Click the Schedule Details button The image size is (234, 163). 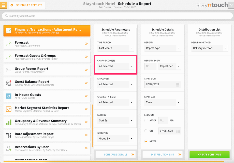click(x=116, y=155)
